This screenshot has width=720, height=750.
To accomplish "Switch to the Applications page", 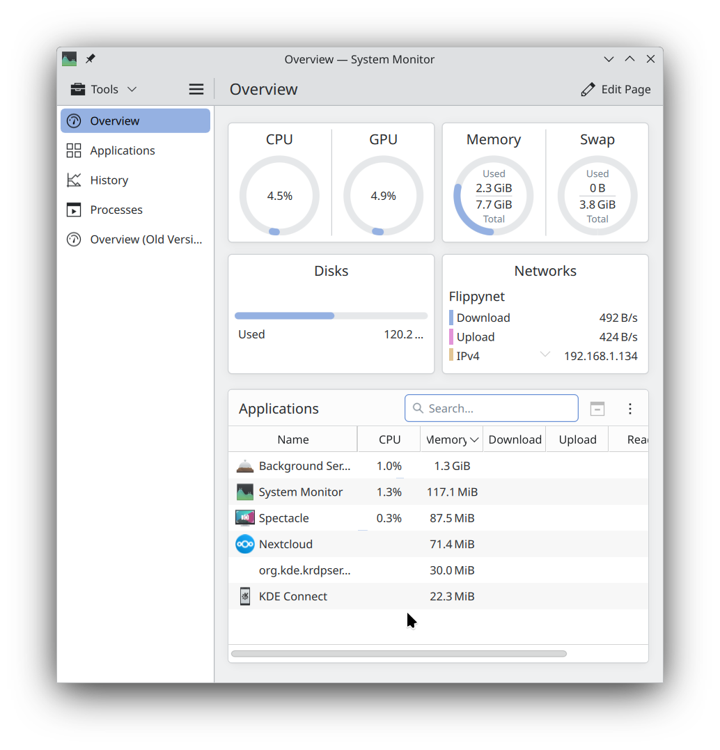I will coord(122,150).
